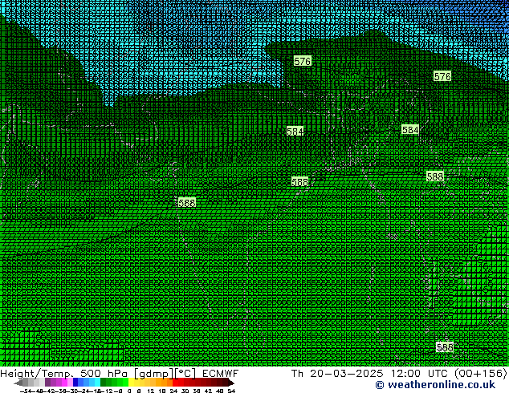Click the dark maroon right arrow end of legend
The height and width of the screenshot is (393, 509).
coord(231,383)
